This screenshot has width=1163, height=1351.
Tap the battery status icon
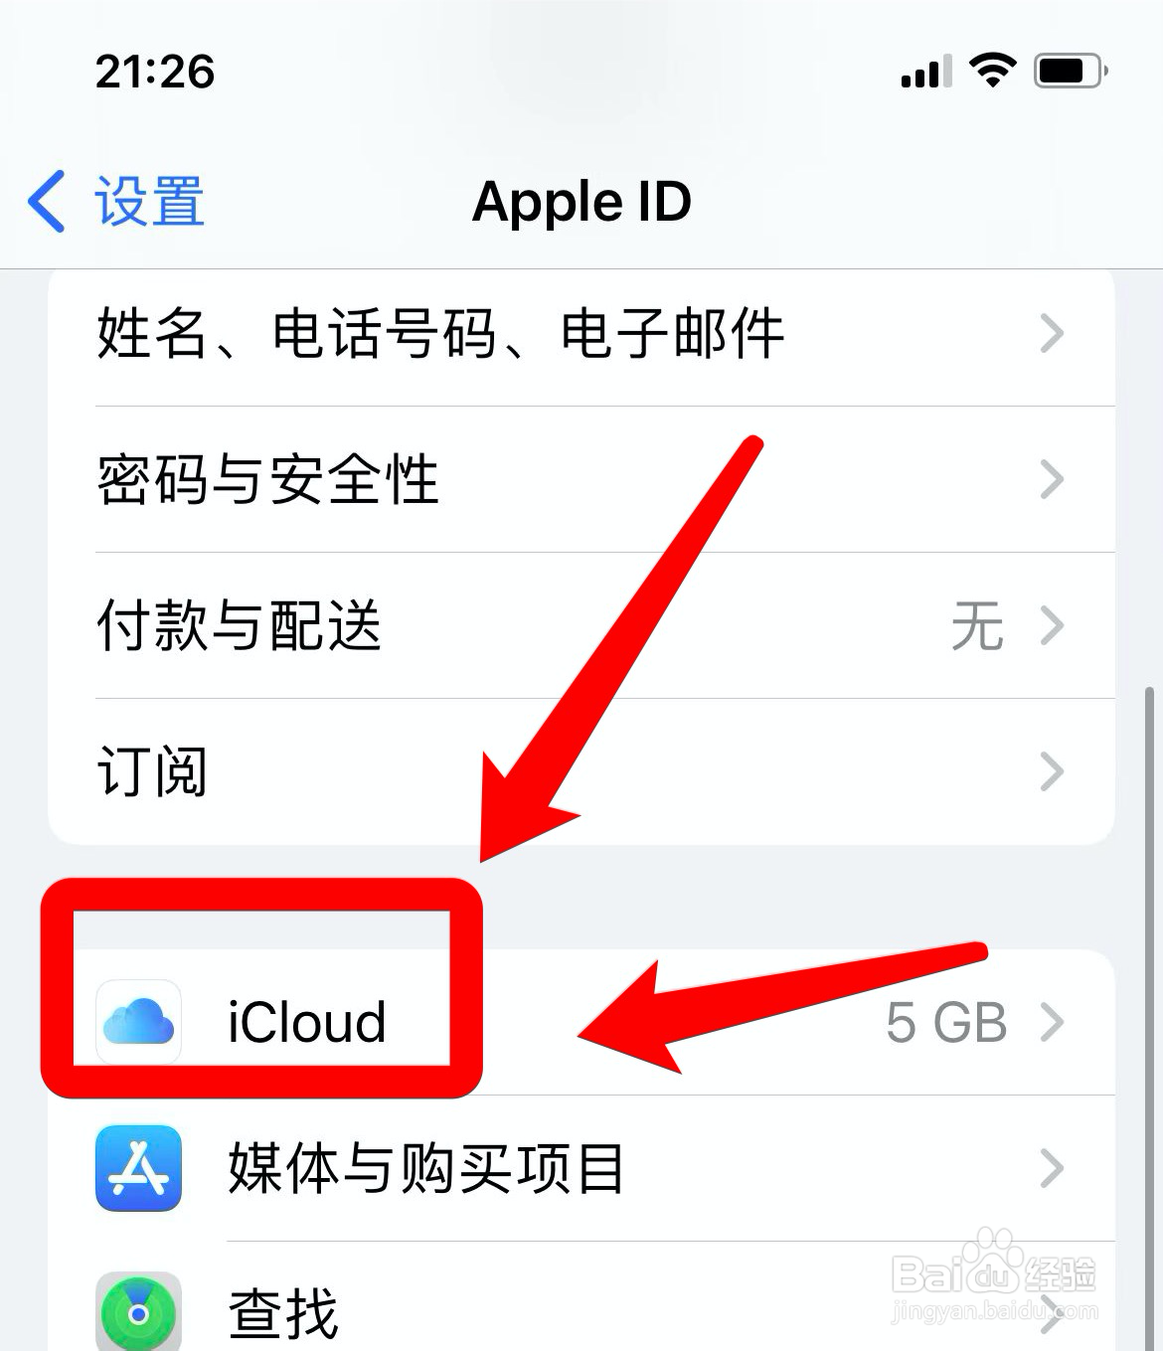pos(1071,71)
